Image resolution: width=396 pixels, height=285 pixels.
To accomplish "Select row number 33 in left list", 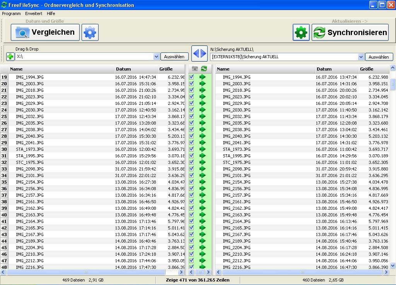I will (x=4, y=169).
